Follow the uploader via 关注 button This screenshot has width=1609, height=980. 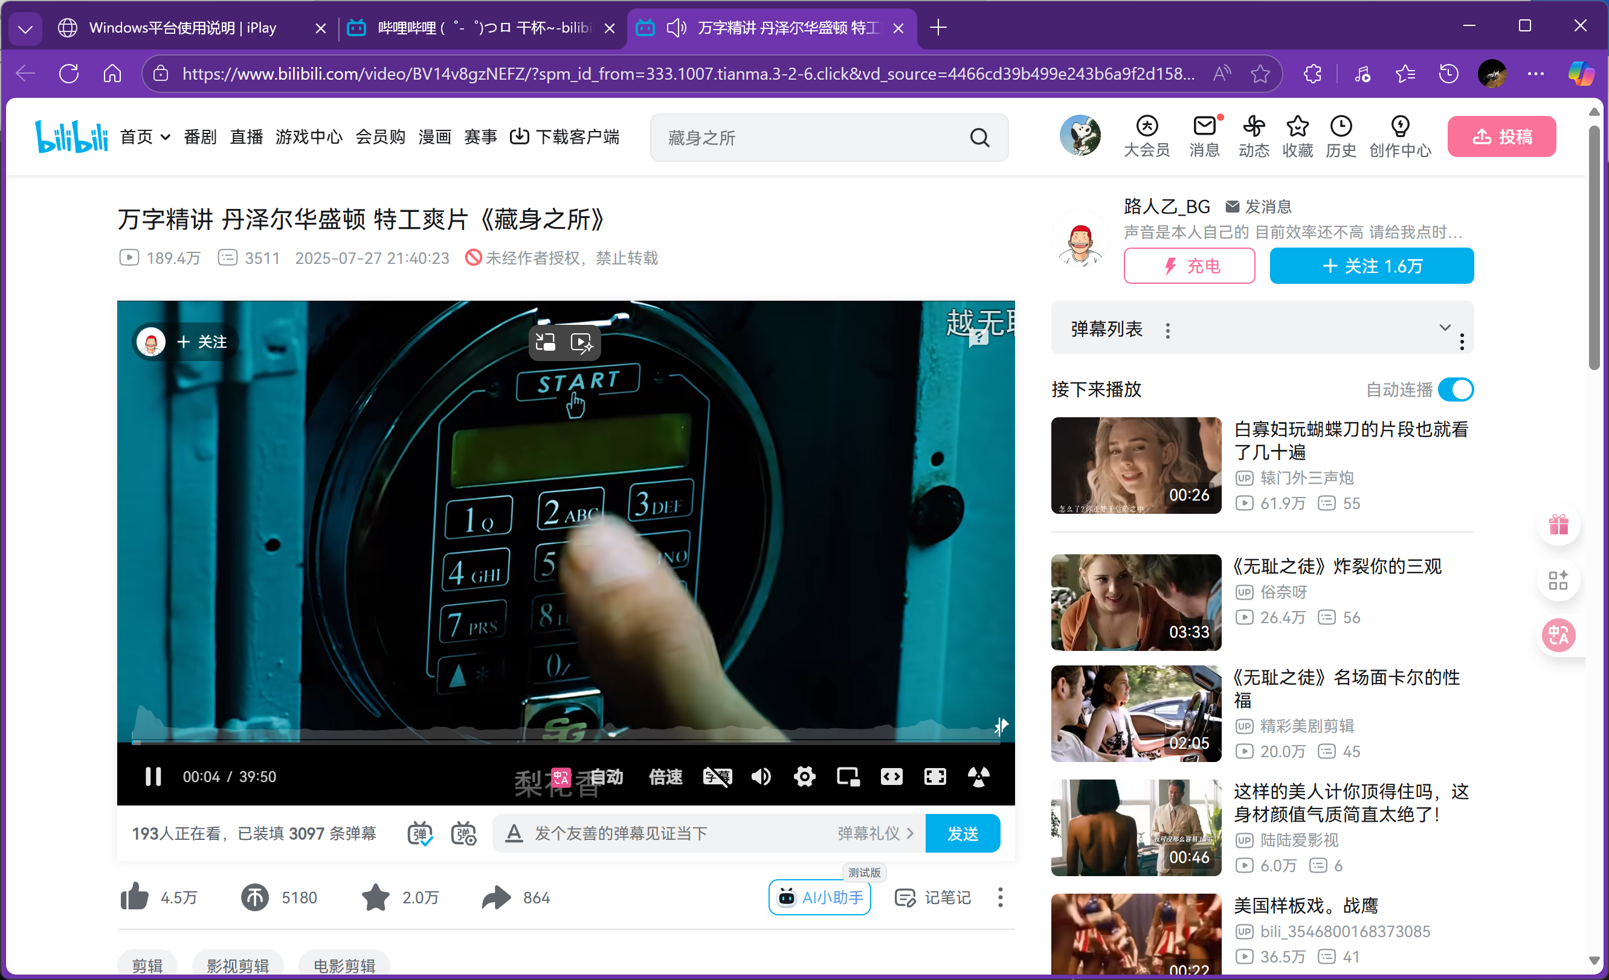point(1372,266)
